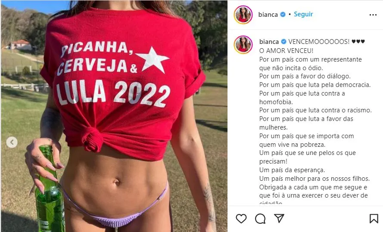
Task: Click the verified badge beside the header username
Action: 283,14
